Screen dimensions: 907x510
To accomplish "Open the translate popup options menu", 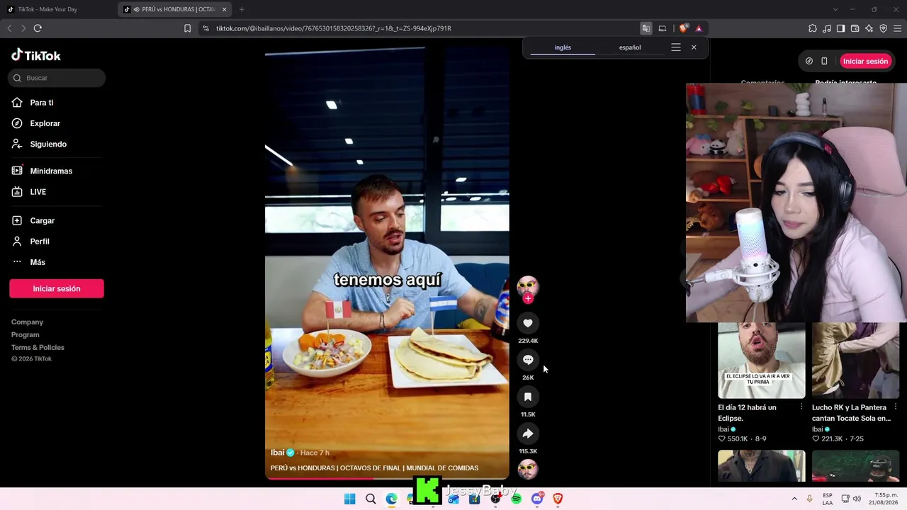I will [x=676, y=47].
